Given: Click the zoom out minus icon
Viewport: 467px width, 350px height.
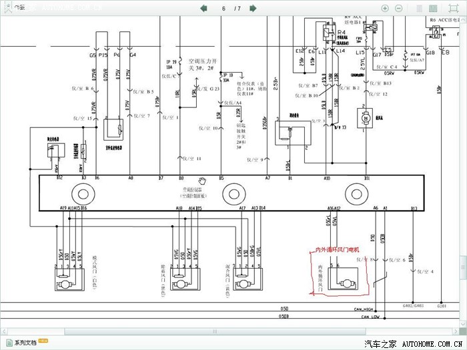Looking at the screenshot, I should click(x=398, y=8).
